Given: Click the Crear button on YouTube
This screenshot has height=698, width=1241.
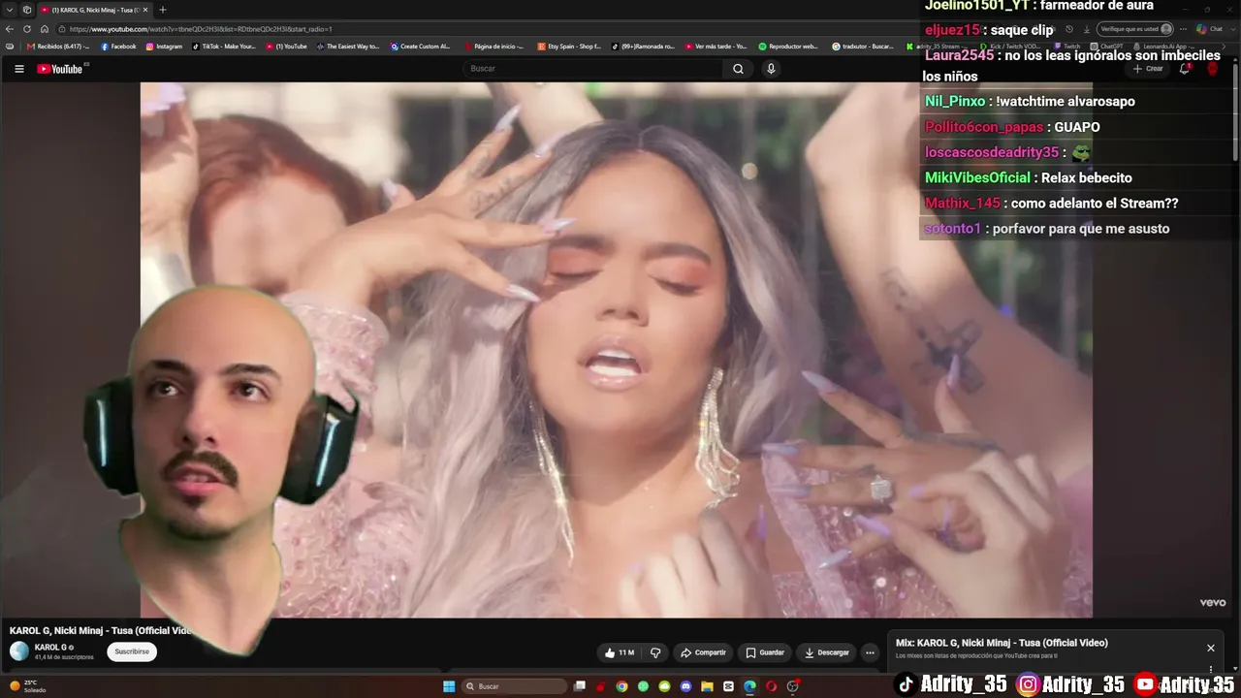Looking at the screenshot, I should pyautogui.click(x=1148, y=69).
